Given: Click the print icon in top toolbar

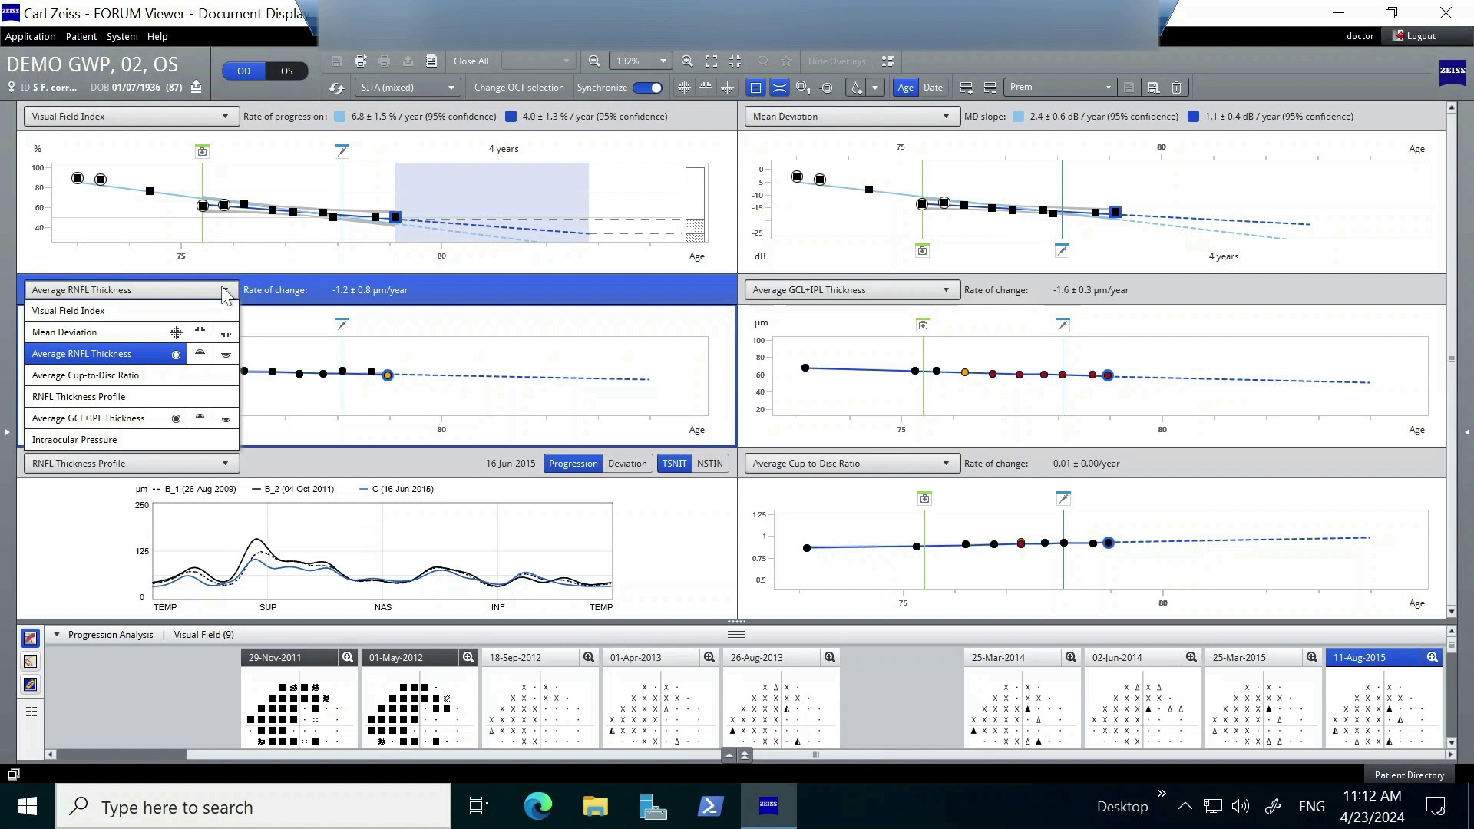Looking at the screenshot, I should (360, 61).
